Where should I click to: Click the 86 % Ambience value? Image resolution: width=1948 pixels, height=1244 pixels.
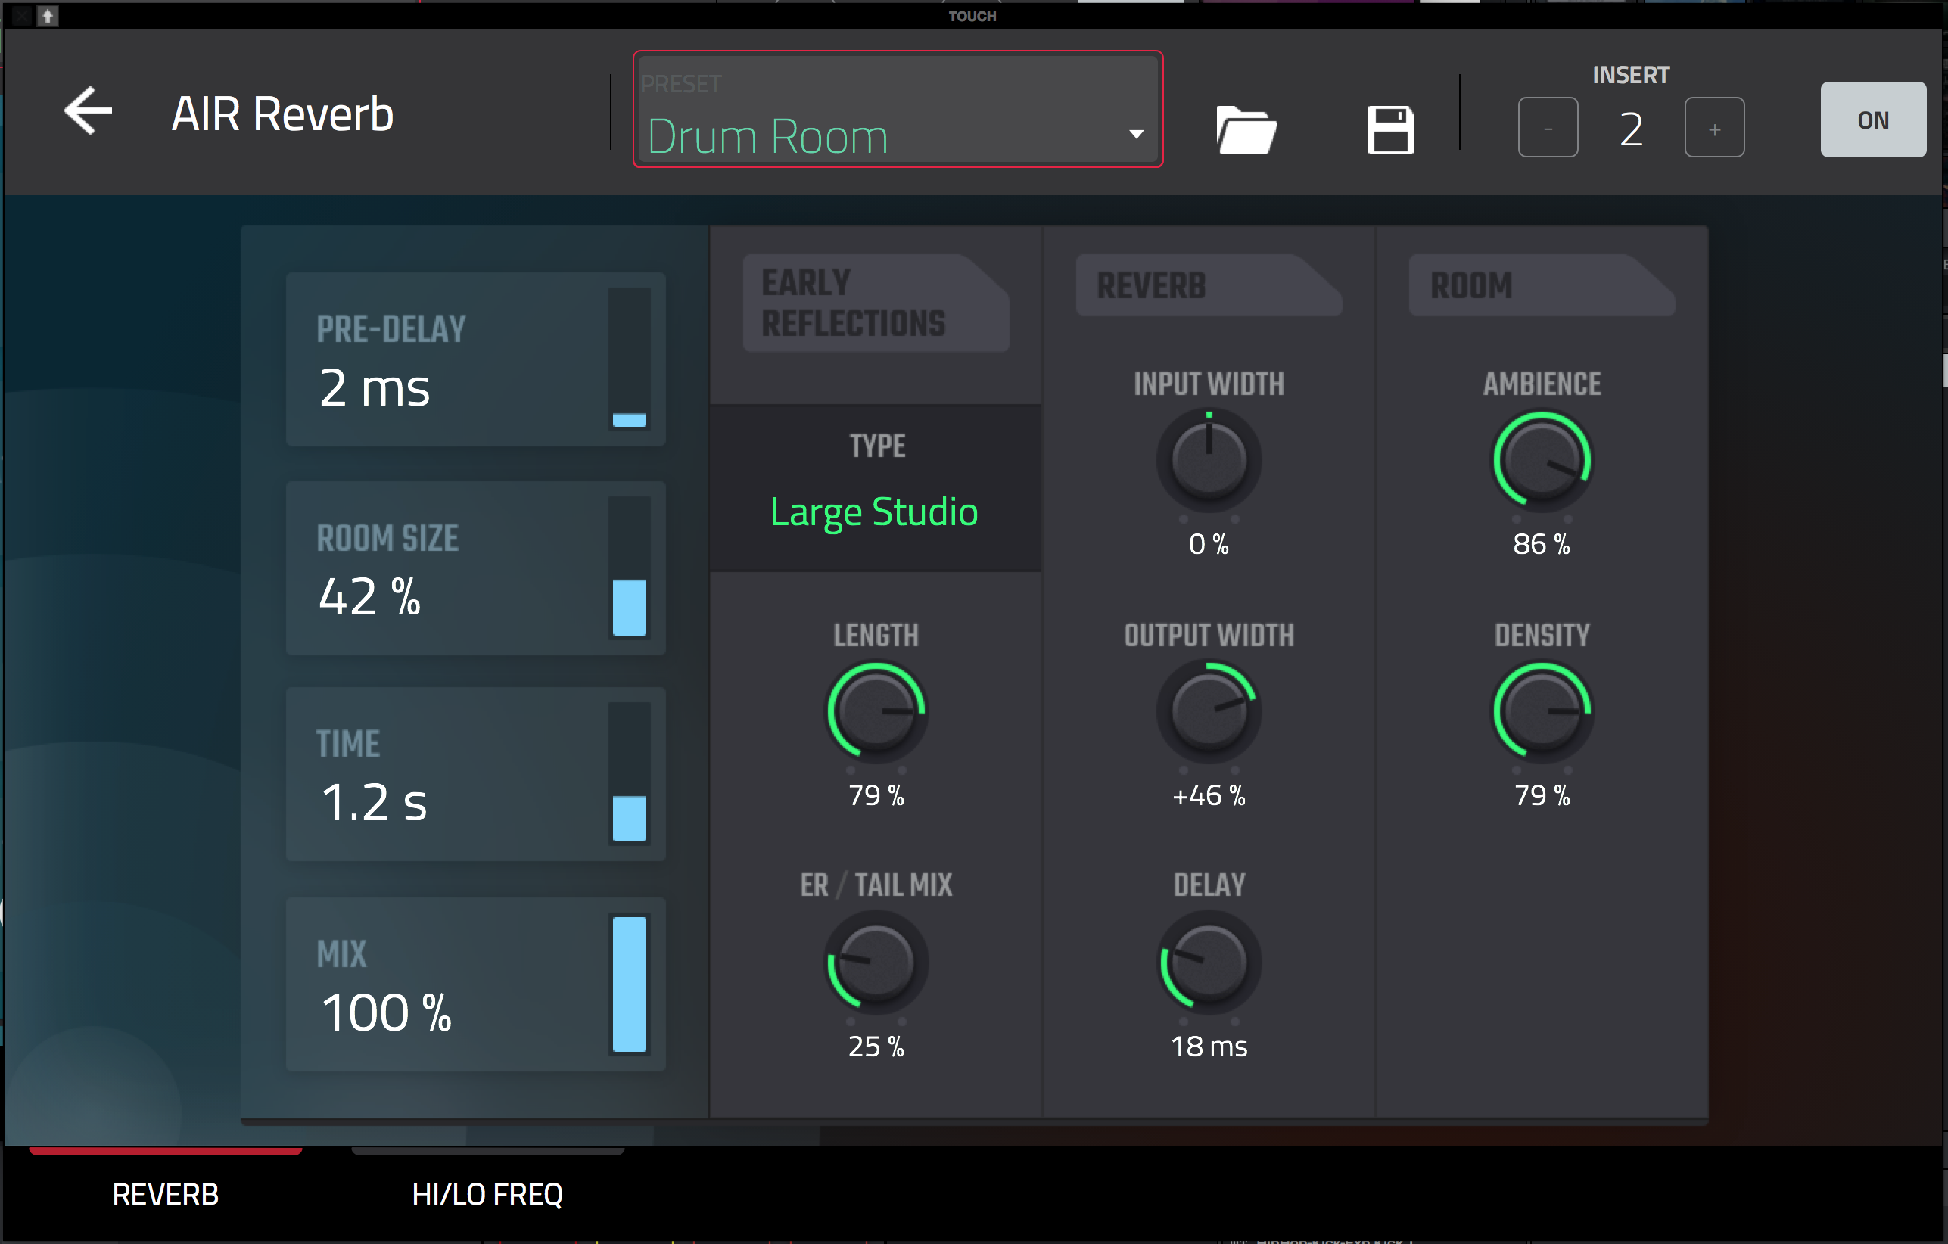1542,544
